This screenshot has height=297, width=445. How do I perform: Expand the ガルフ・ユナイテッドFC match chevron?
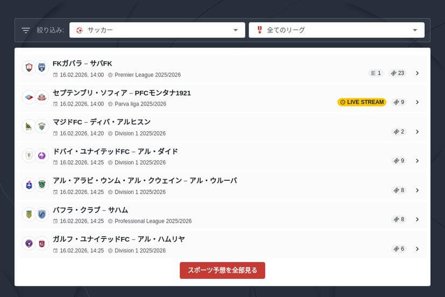(x=418, y=249)
